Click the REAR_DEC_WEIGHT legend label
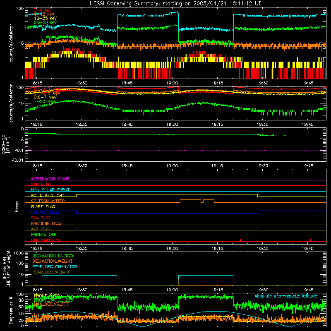Screen dimensions: 331x331 tap(51, 272)
